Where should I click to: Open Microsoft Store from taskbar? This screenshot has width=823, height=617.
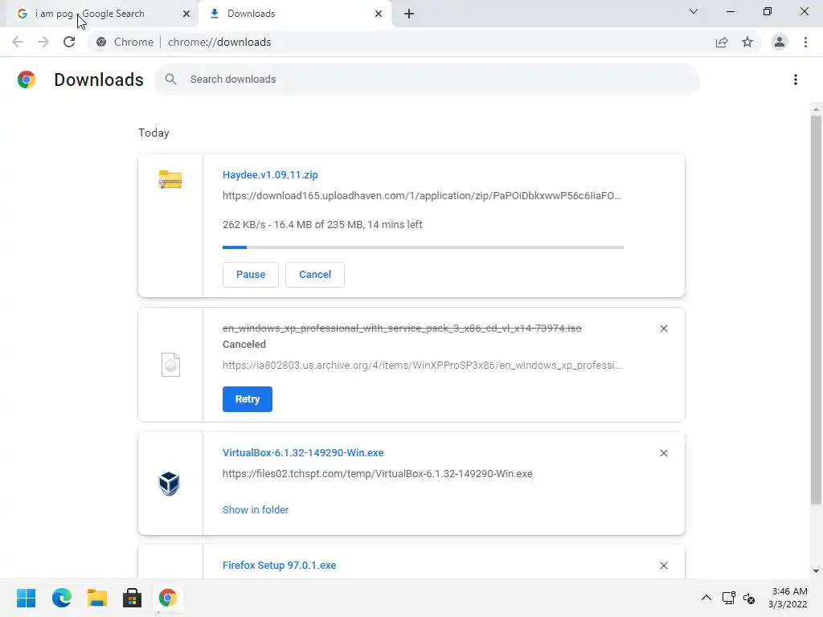pos(132,598)
